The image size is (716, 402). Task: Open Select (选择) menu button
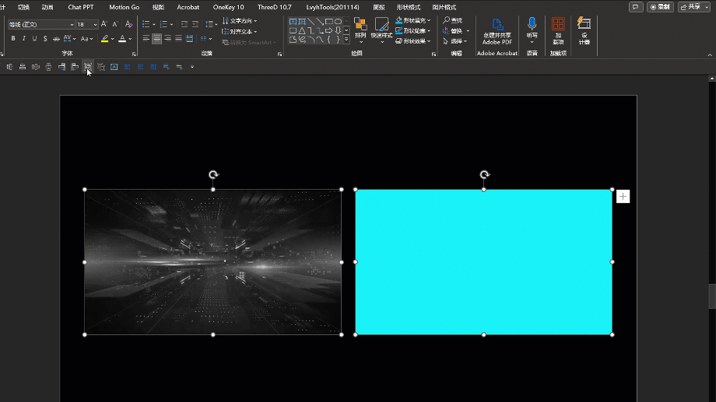coord(455,41)
